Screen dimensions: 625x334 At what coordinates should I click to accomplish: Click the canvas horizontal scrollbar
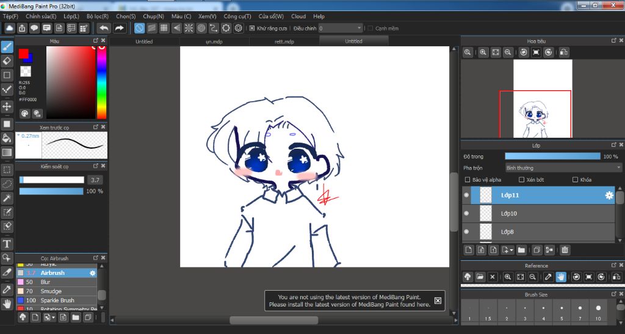point(274,320)
